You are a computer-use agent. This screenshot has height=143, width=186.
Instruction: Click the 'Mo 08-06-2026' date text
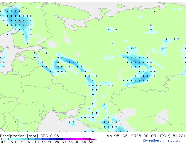(124, 136)
